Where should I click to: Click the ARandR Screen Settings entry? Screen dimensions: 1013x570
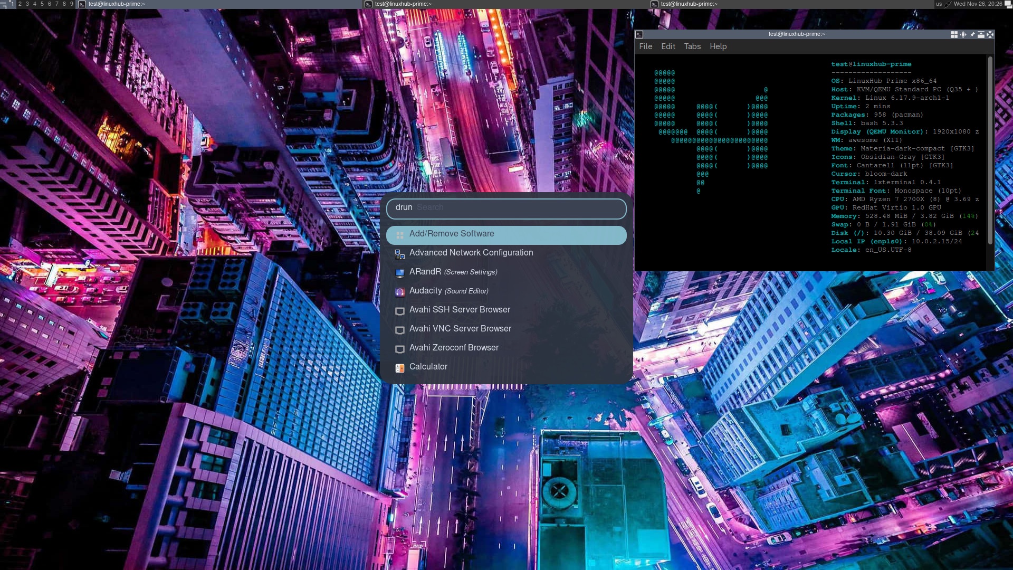(453, 272)
